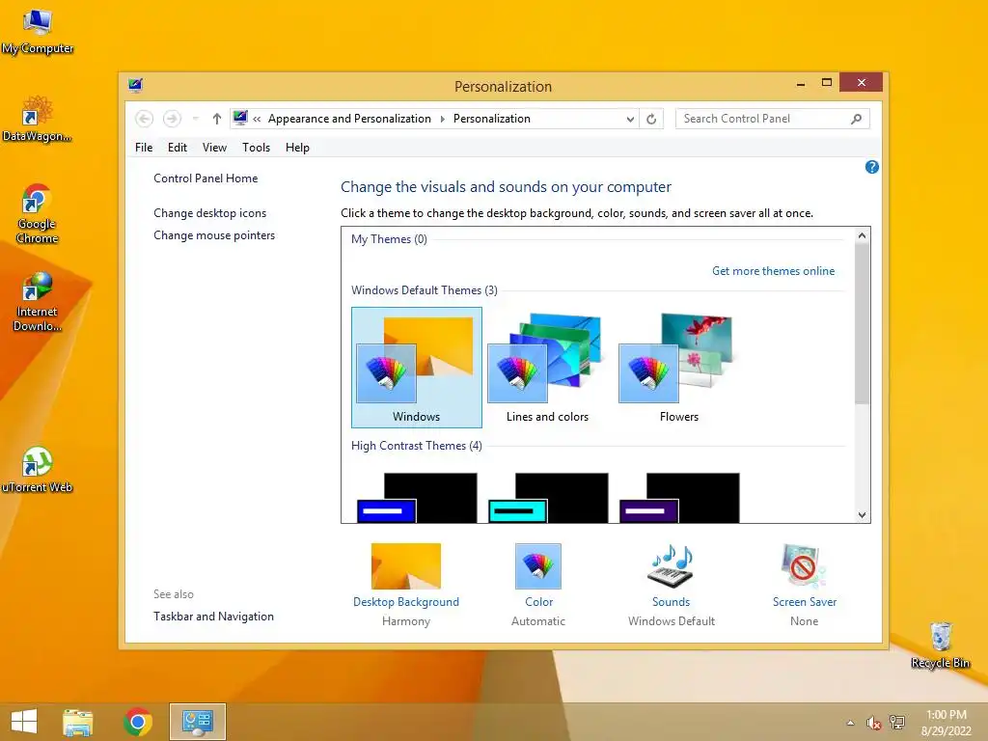The height and width of the screenshot is (741, 988).
Task: Open My Computer desktop icon
Action: point(38,33)
